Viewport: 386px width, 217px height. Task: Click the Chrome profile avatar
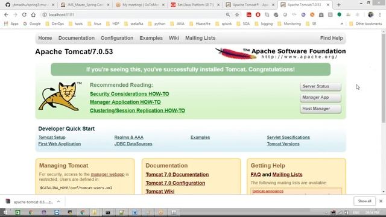click(371, 14)
